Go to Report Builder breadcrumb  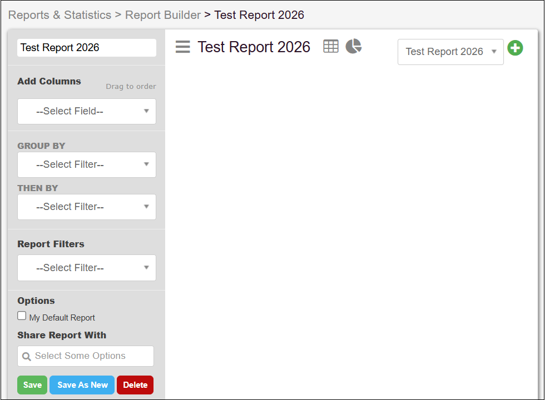(x=162, y=15)
